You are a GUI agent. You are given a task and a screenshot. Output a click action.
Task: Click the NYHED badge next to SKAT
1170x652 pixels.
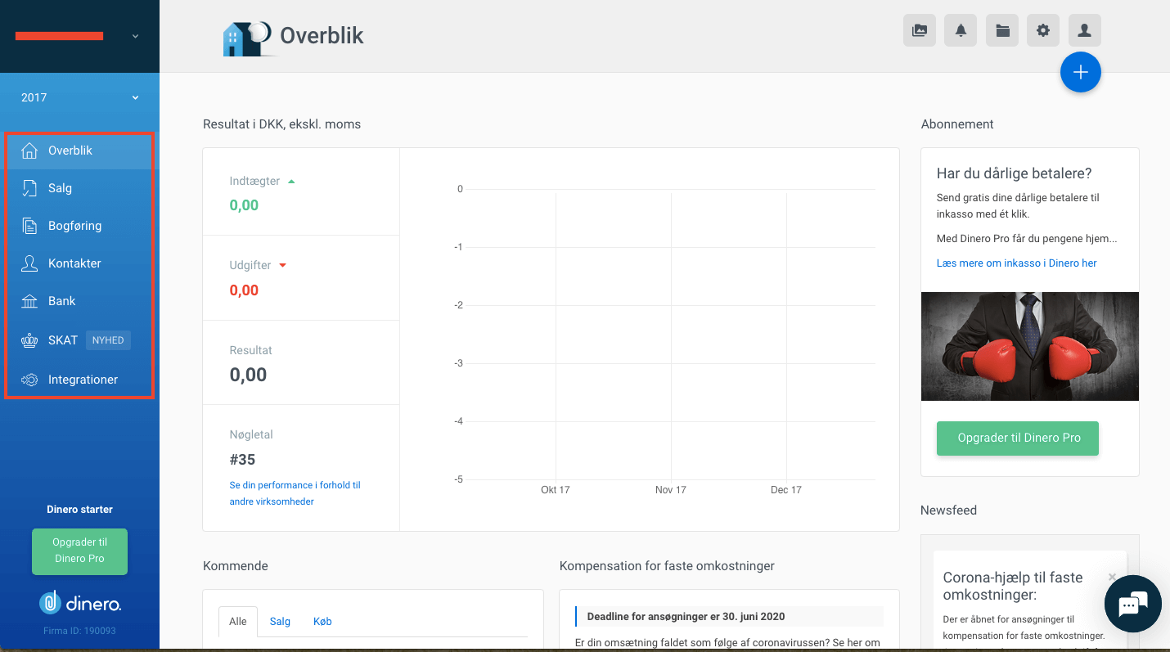click(x=108, y=340)
